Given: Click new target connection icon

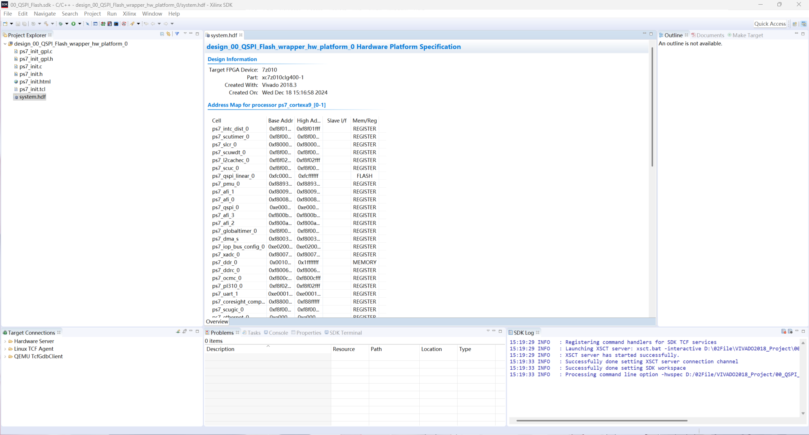Looking at the screenshot, I should (x=178, y=332).
